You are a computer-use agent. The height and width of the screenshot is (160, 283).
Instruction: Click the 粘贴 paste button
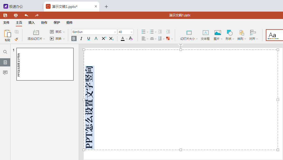[x=7, y=35]
